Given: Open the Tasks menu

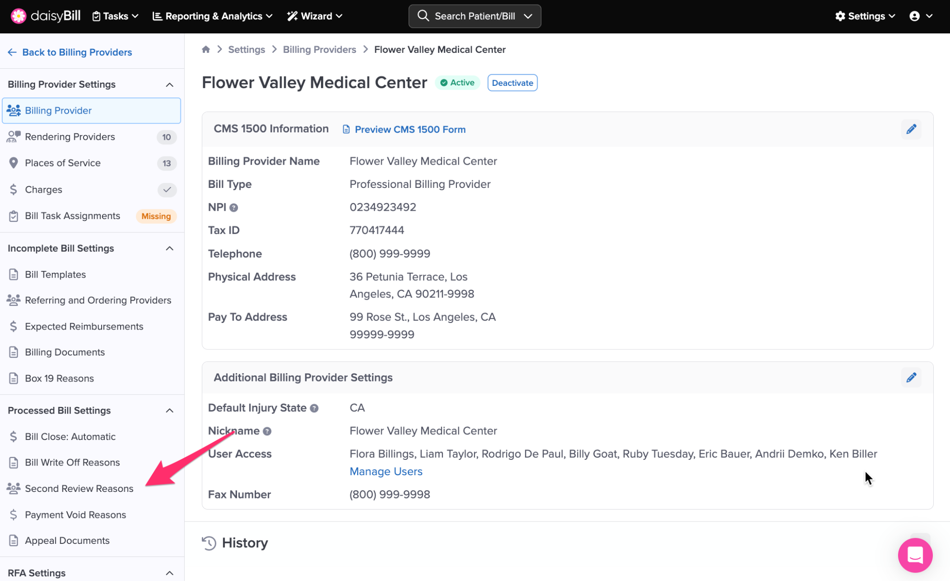Looking at the screenshot, I should click(x=116, y=16).
